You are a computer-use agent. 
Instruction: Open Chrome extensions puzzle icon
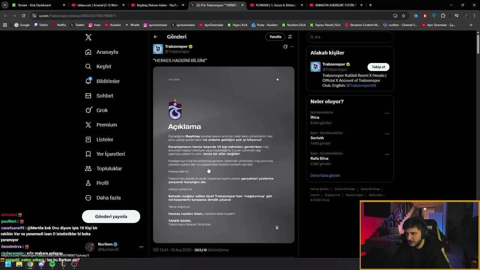pos(443,16)
